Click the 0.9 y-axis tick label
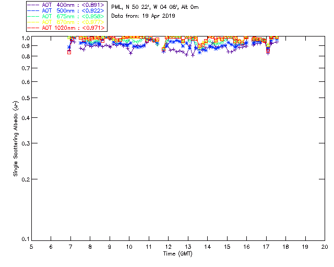The image size is (334, 267). (26, 46)
